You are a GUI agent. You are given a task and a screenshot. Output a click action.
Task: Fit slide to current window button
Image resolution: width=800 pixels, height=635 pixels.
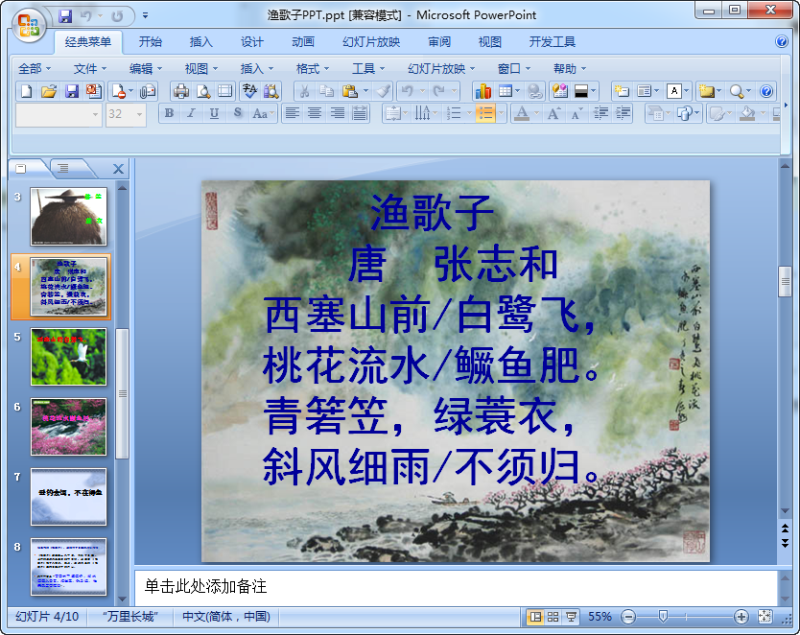point(765,617)
